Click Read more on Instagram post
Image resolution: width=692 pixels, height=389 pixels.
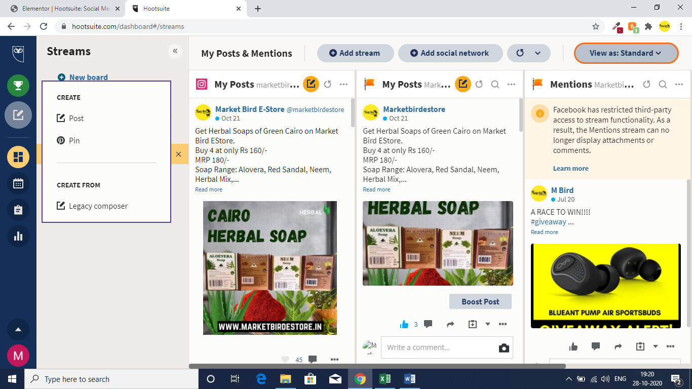coord(209,189)
